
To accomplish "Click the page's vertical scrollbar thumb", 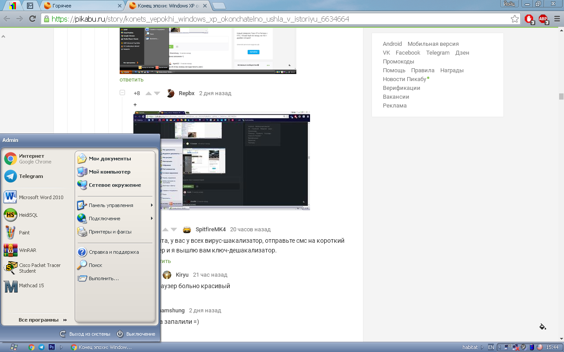I will (561, 96).
